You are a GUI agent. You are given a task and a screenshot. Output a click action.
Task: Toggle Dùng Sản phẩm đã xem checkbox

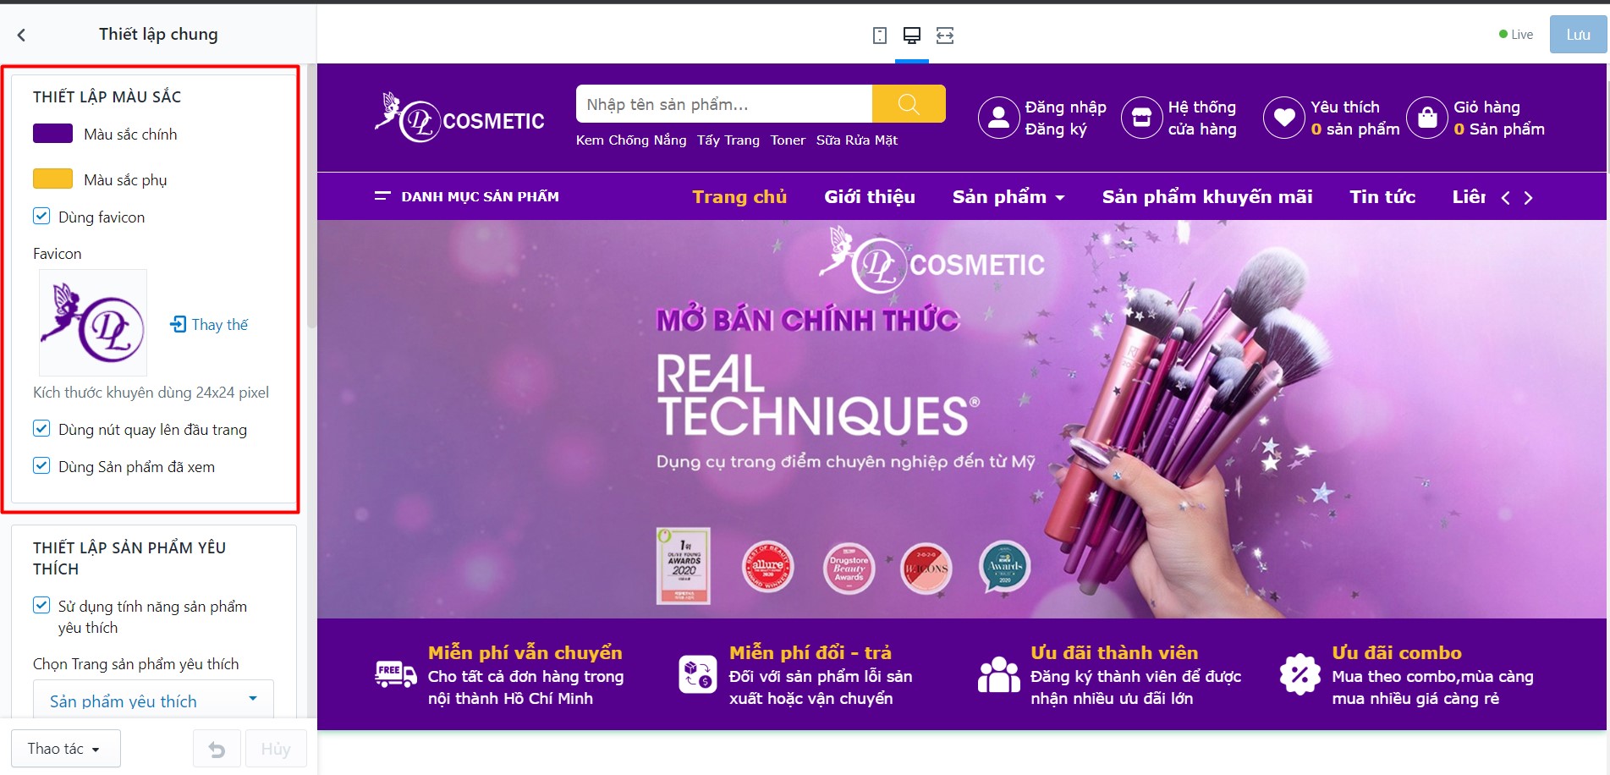coord(41,466)
